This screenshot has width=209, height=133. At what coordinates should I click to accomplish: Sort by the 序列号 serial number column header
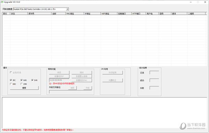(x=39, y=14)
